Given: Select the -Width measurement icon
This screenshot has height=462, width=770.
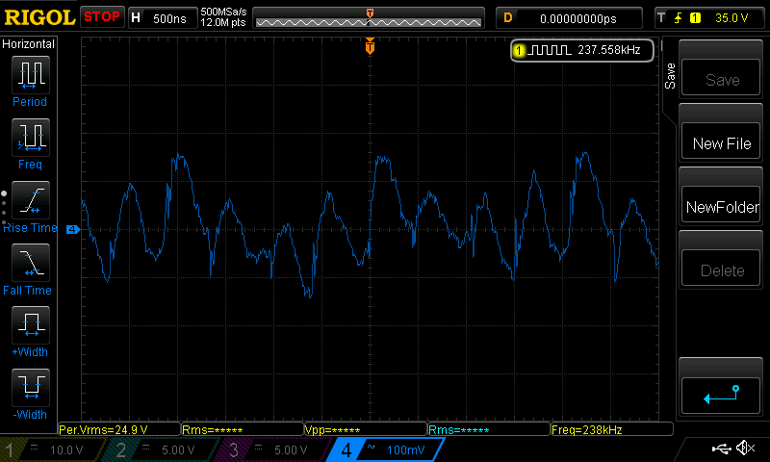Looking at the screenshot, I should (30, 388).
